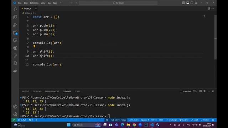Open the File menu
228x128 pixels.
point(20,3)
